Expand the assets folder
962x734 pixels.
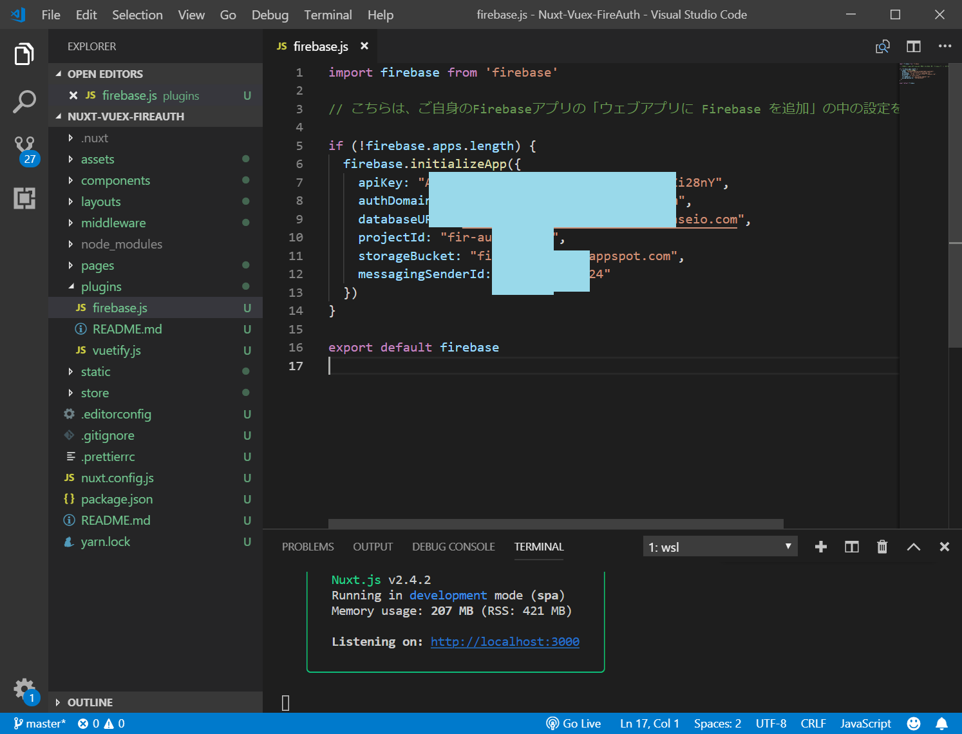click(x=155, y=159)
